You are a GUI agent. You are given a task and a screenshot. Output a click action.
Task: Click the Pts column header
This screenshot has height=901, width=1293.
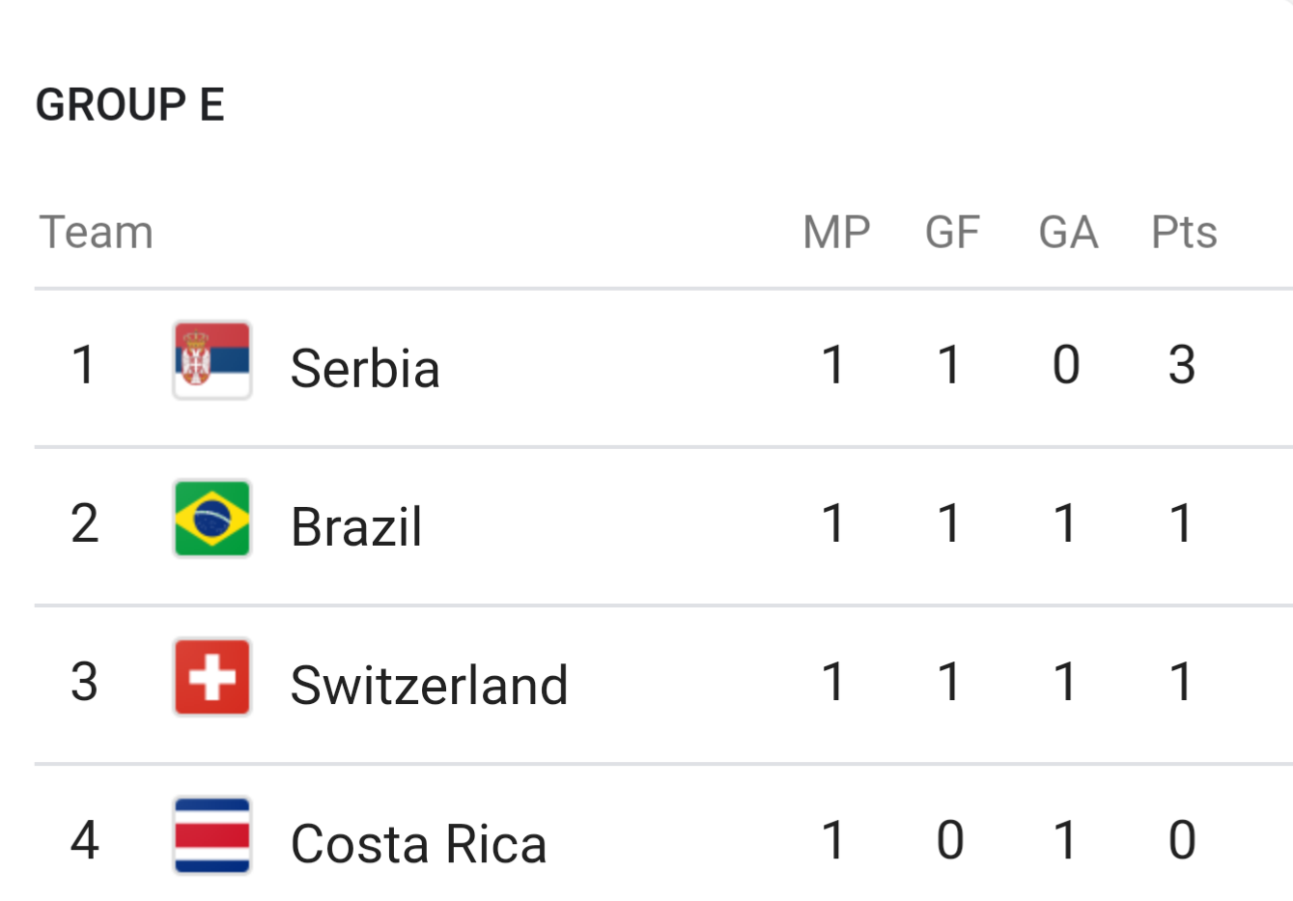(x=1184, y=232)
